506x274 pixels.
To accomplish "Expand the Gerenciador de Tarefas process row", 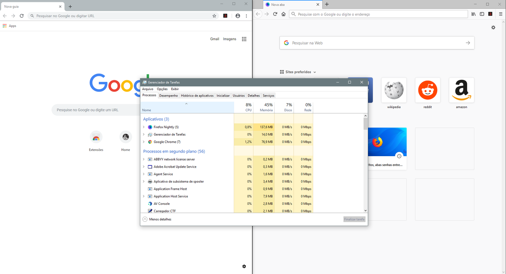I will click(143, 134).
